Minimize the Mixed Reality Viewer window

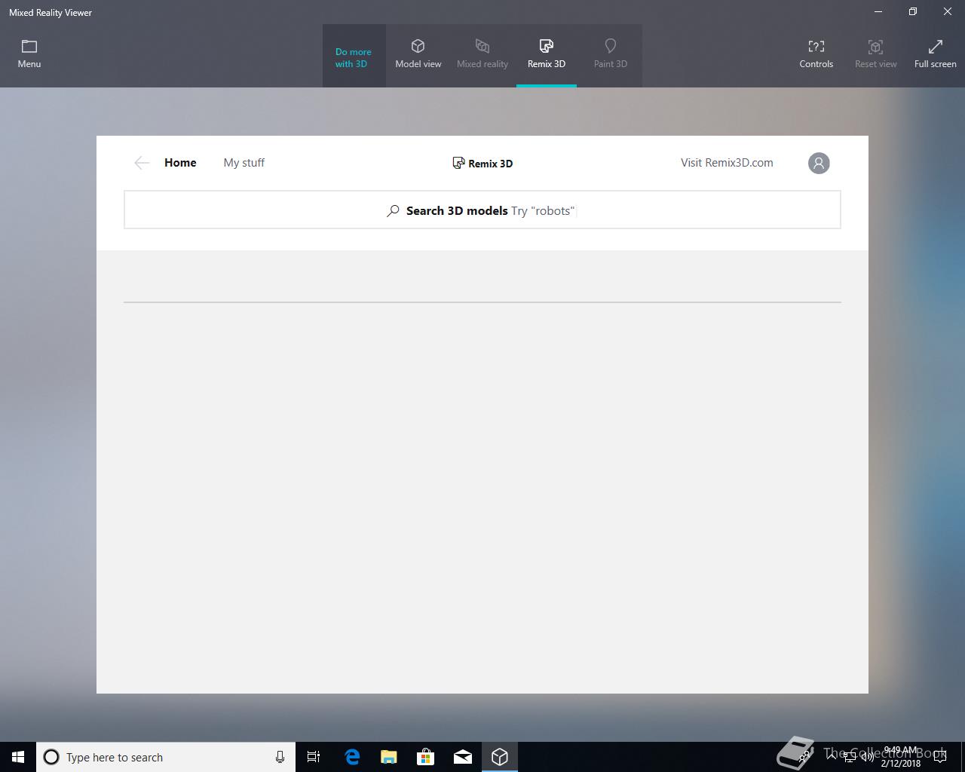tap(878, 12)
